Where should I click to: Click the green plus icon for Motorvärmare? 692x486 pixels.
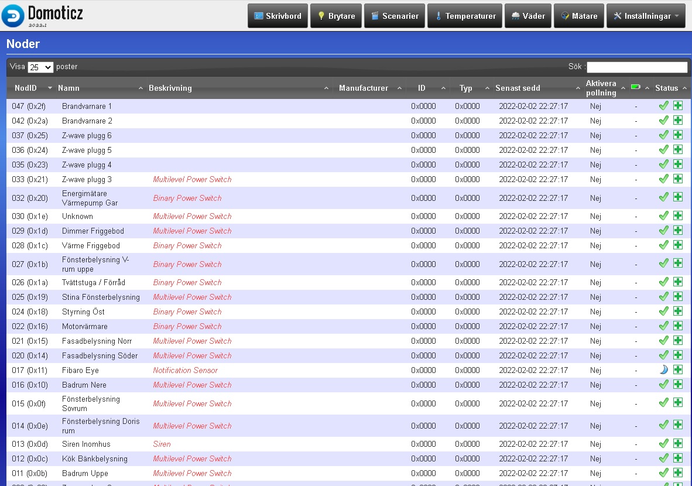point(677,326)
